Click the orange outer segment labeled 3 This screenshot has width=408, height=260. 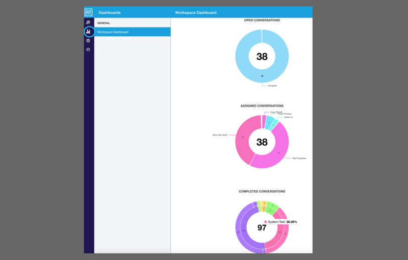click(264, 203)
